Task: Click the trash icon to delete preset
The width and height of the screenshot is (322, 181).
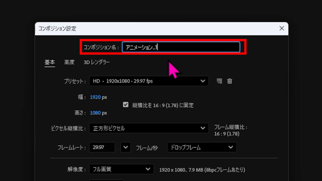Action: coord(230,81)
